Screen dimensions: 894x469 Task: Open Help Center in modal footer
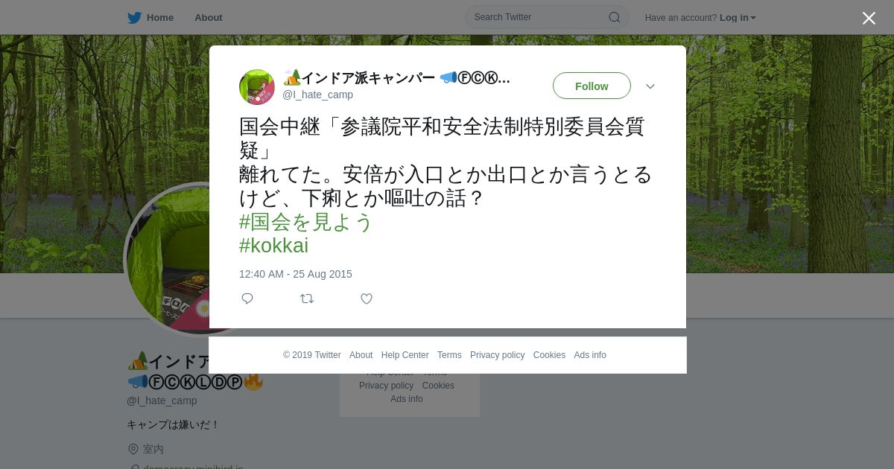coord(405,355)
